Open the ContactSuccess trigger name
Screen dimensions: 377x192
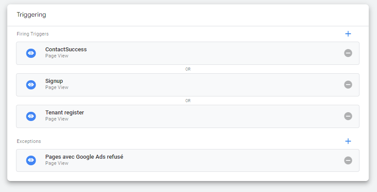[66, 50]
